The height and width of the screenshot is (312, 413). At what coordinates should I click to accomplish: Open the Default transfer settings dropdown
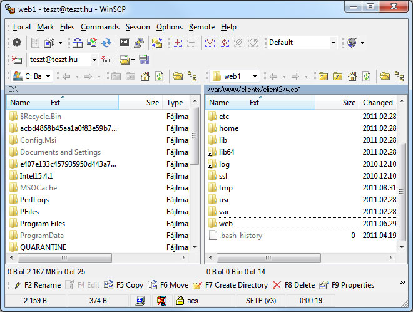point(334,43)
